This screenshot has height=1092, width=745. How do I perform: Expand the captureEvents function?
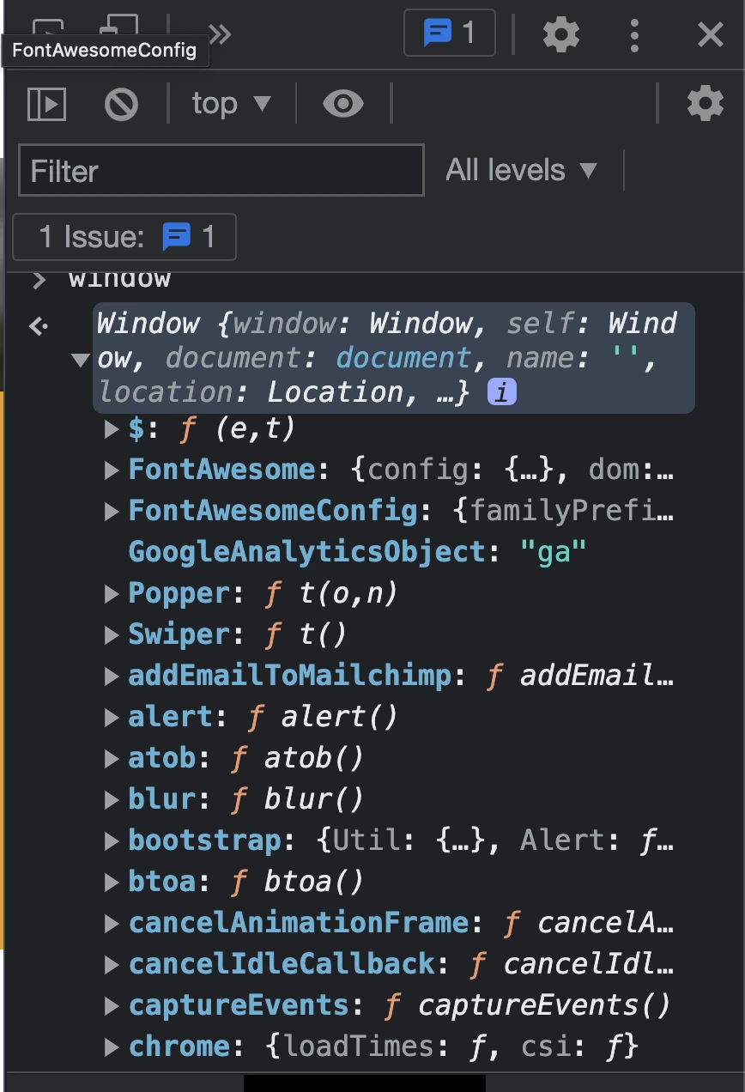(x=112, y=1005)
